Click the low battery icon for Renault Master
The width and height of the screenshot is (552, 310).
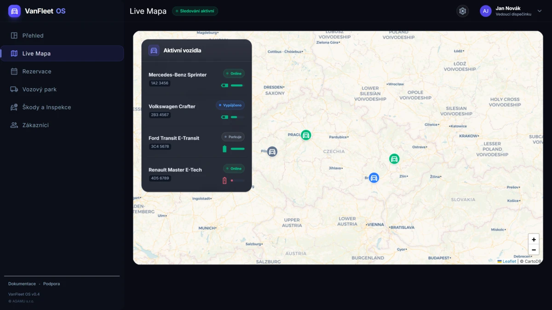click(x=224, y=180)
